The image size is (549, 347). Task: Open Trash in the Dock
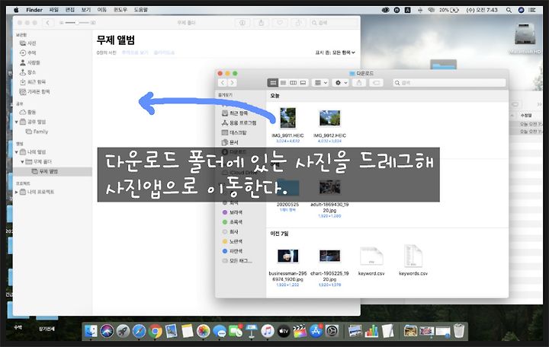click(459, 330)
